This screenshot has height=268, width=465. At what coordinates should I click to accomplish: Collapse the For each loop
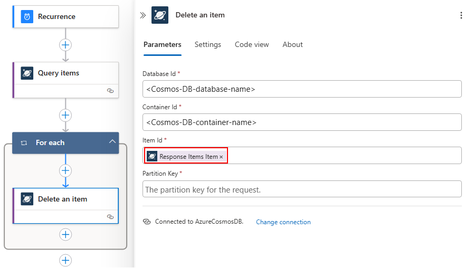point(112,142)
